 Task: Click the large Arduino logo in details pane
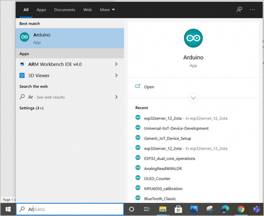click(x=193, y=38)
